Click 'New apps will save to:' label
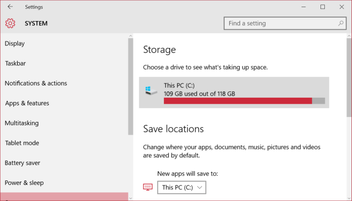Screen dimensions: 352x201 (188, 173)
